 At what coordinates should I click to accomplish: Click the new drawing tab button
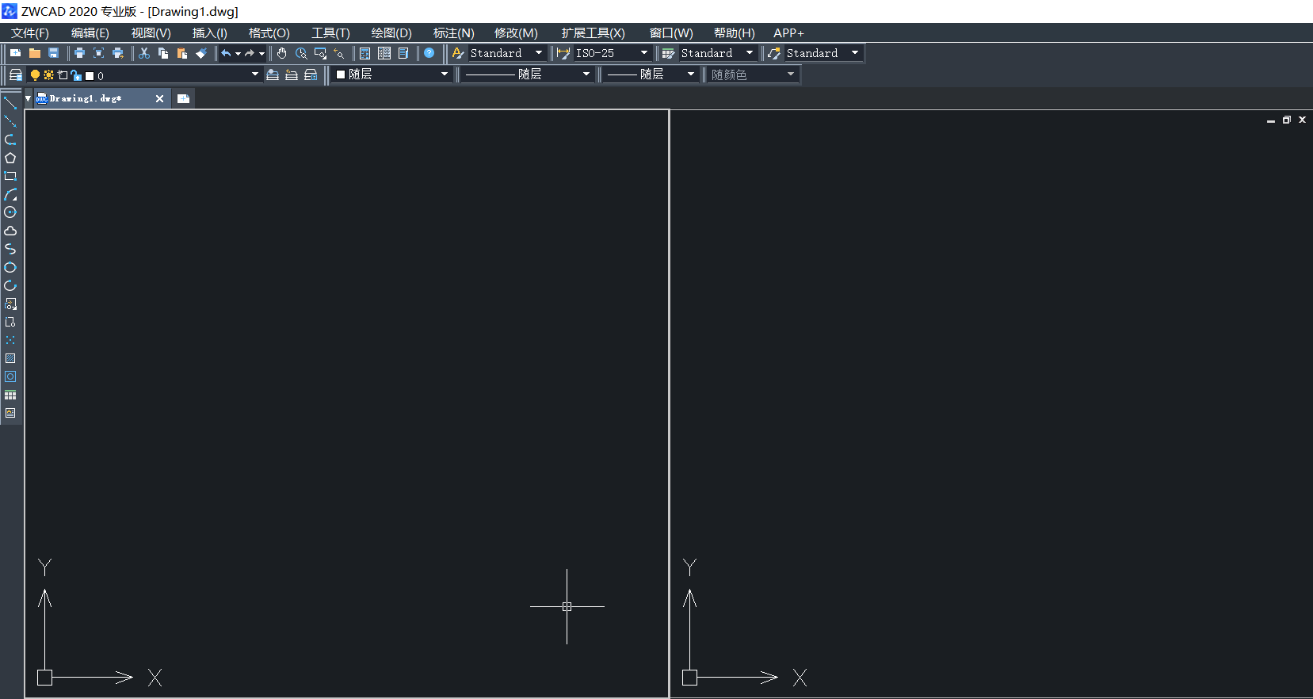click(x=183, y=98)
